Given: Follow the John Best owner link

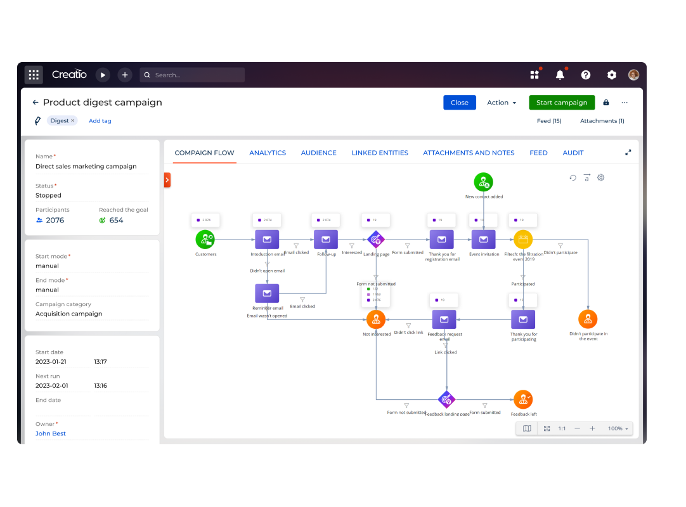Looking at the screenshot, I should click(x=51, y=433).
